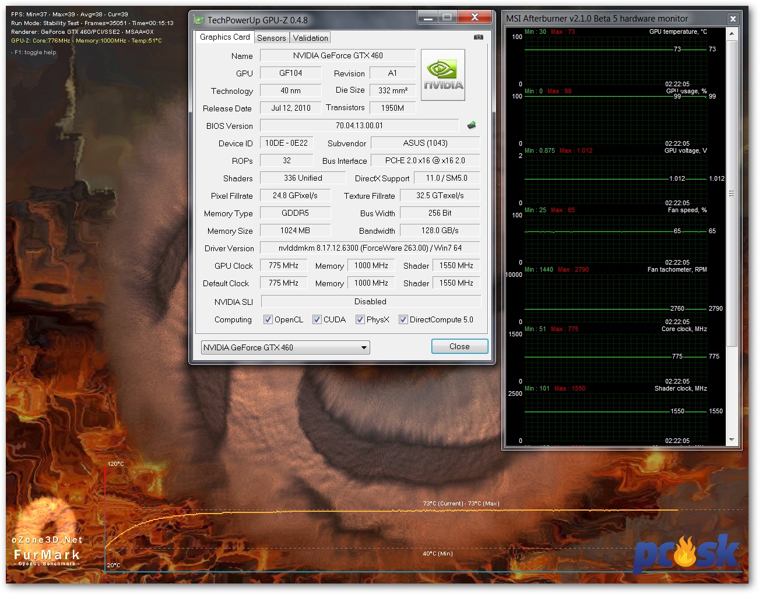Click the Bandwidth field 128.0 GB/s
The height and width of the screenshot is (594, 759).
(x=440, y=230)
